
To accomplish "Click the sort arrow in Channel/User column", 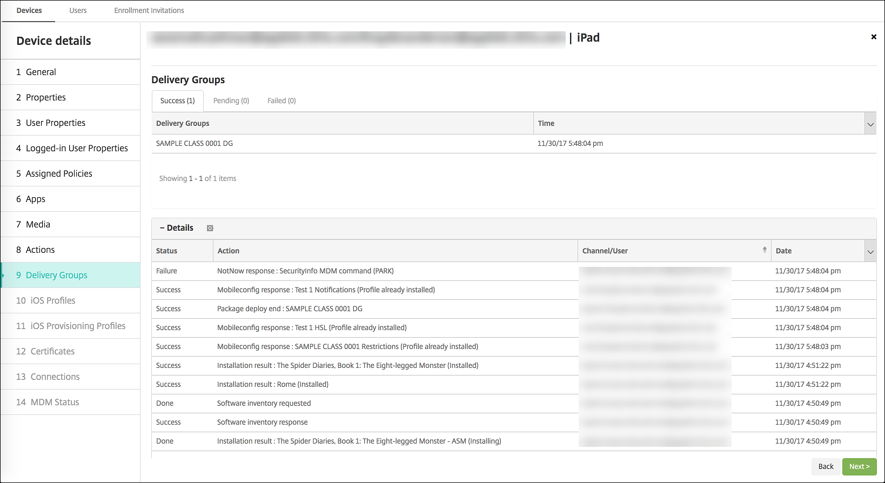I will click(x=764, y=250).
